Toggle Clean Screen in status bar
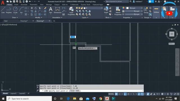Screen dimensions: 180x101 point(175,94)
